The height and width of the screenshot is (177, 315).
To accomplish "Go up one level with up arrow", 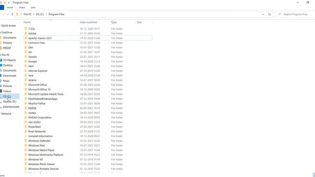I will tap(12, 14).
